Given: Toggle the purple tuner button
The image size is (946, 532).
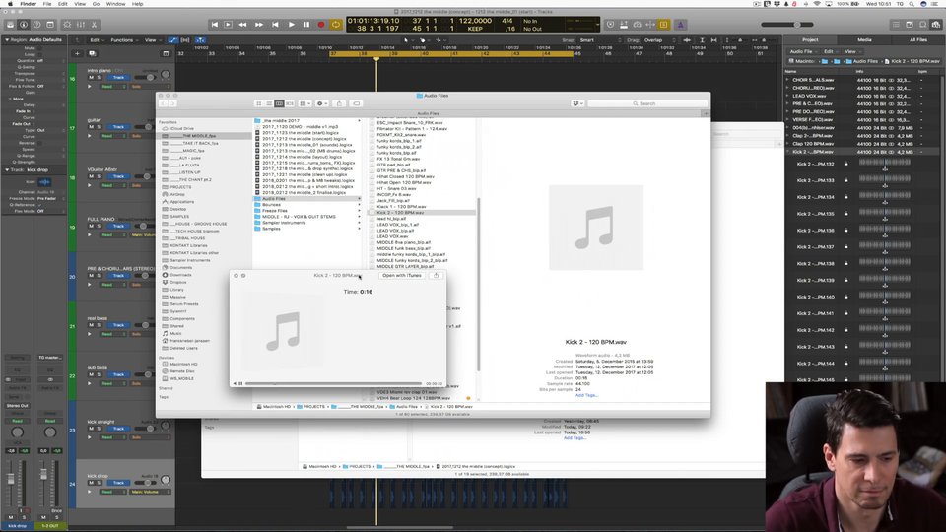Looking at the screenshot, I should 681,25.
